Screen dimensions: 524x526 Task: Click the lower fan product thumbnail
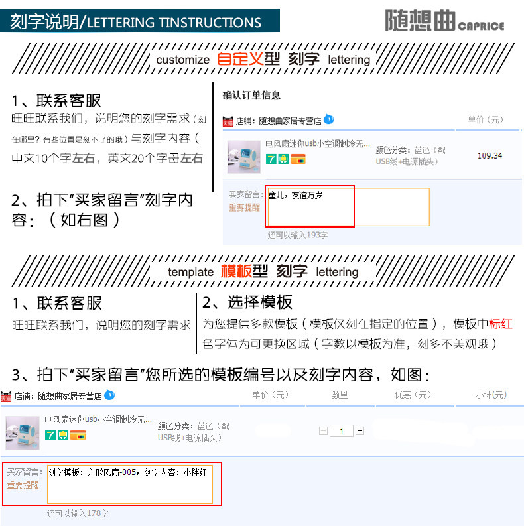pos(23,432)
